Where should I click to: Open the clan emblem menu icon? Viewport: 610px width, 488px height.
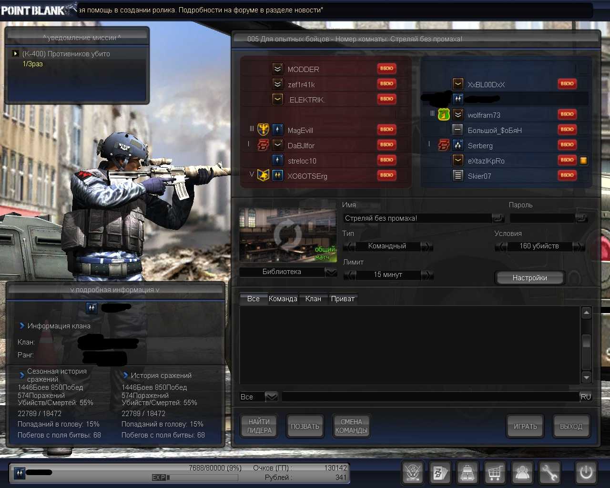tap(413, 472)
